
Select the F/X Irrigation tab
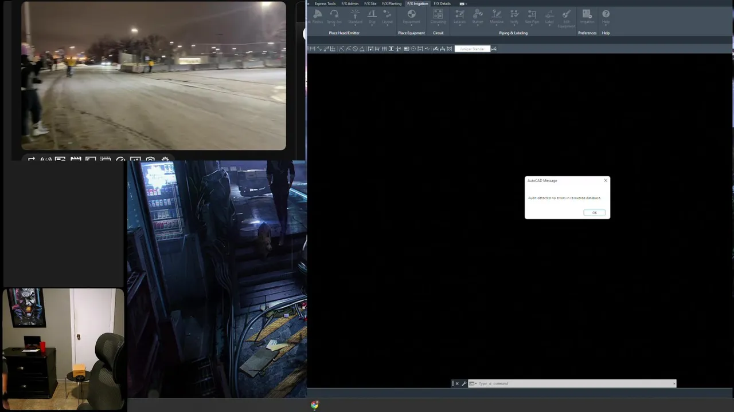[417, 3]
